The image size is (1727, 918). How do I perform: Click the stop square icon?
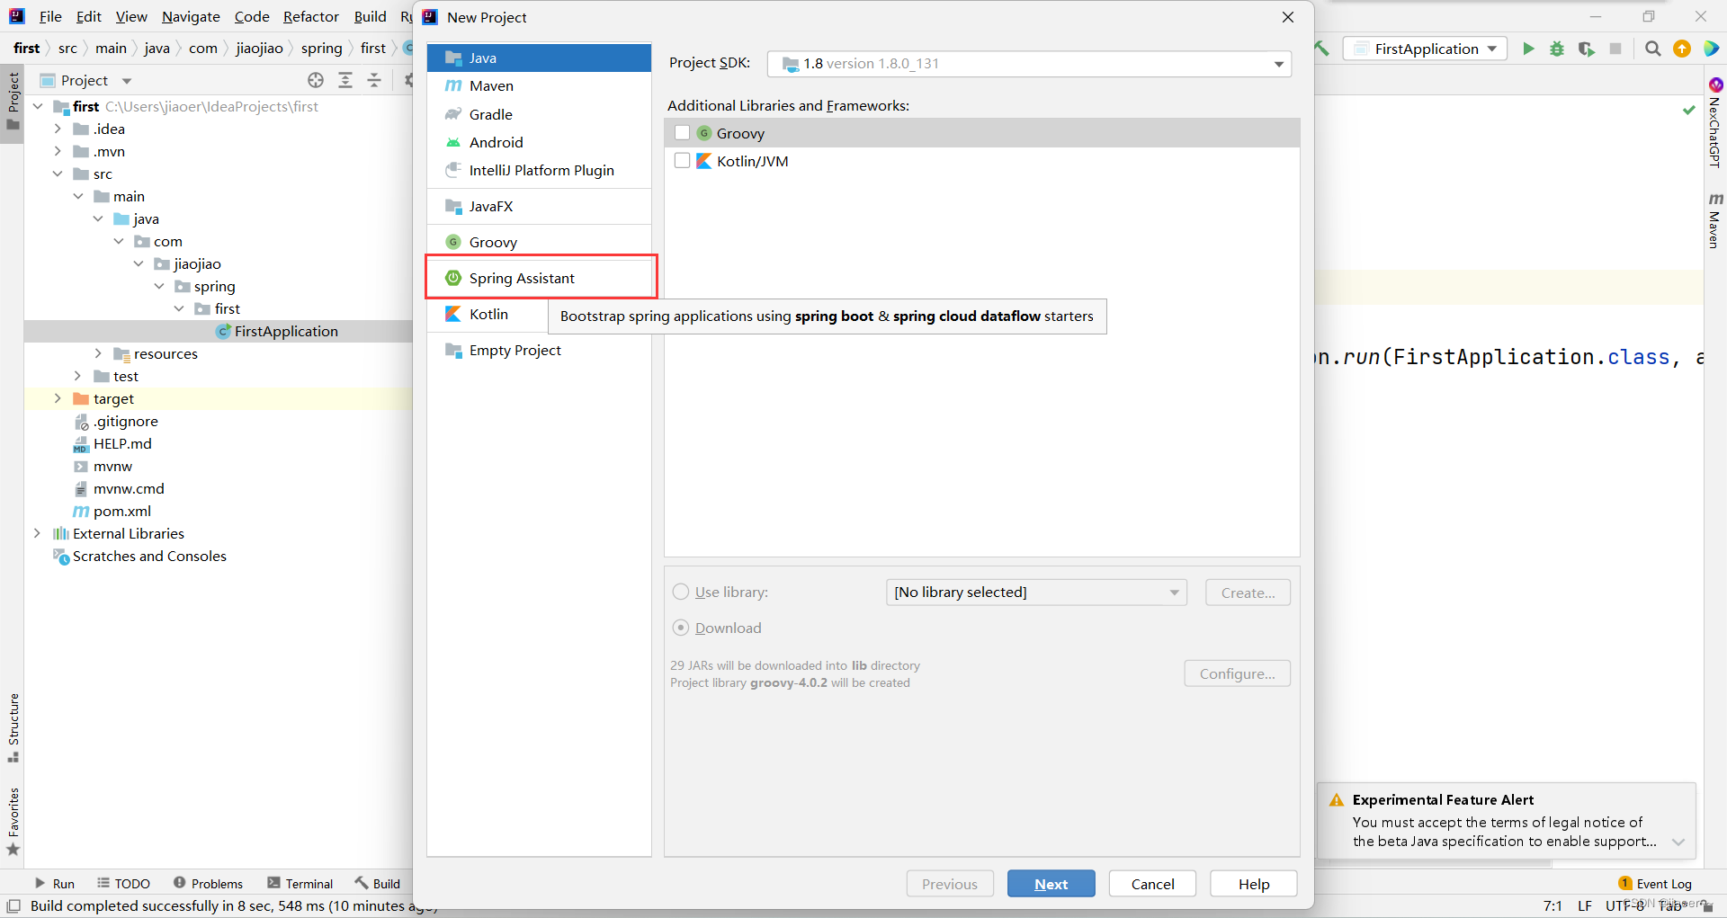point(1615,49)
